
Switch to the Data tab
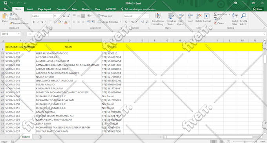coord(74,9)
